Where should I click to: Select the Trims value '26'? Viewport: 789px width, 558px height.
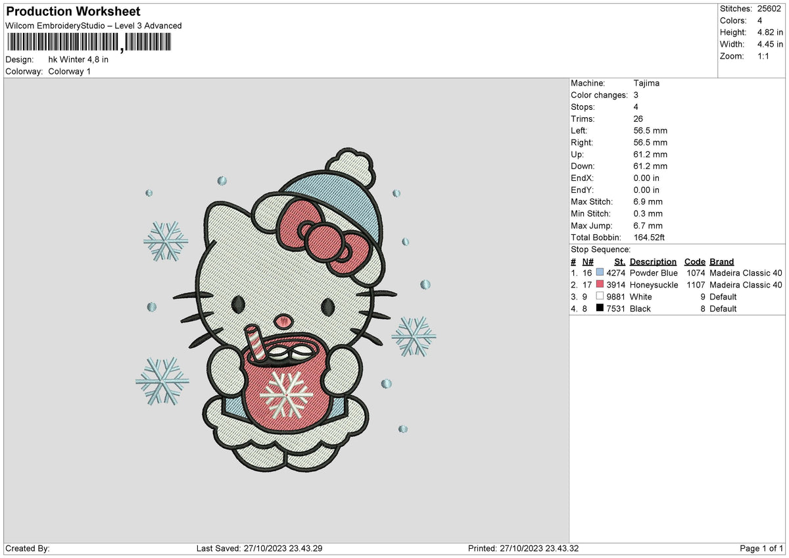point(638,119)
